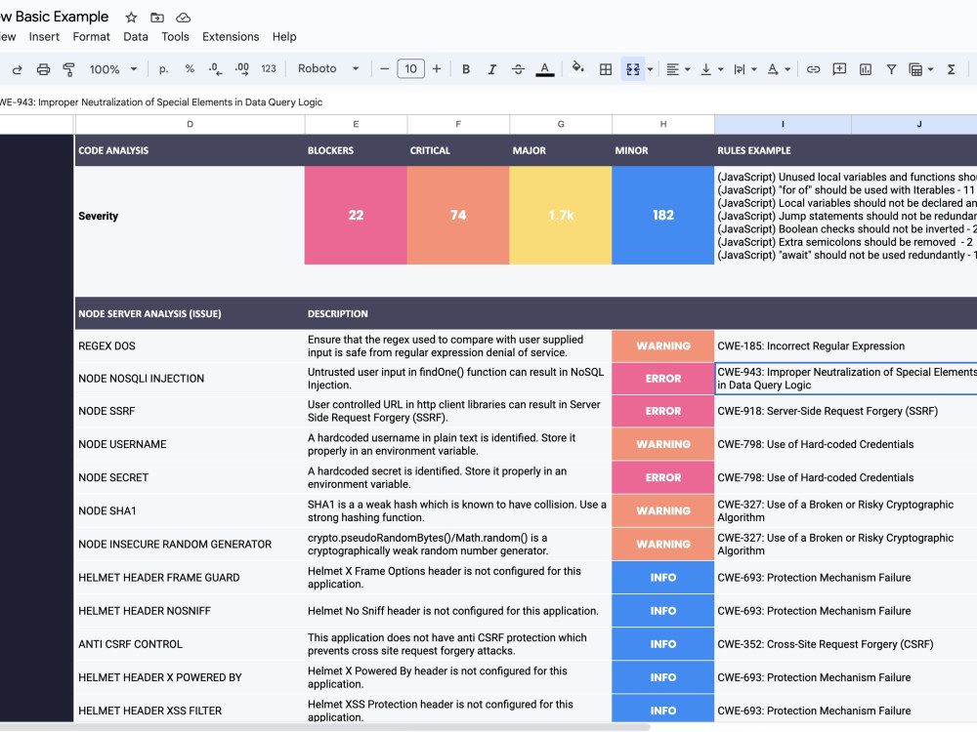Image resolution: width=977 pixels, height=732 pixels.
Task: Click the redo arrow icon
Action: [17, 69]
